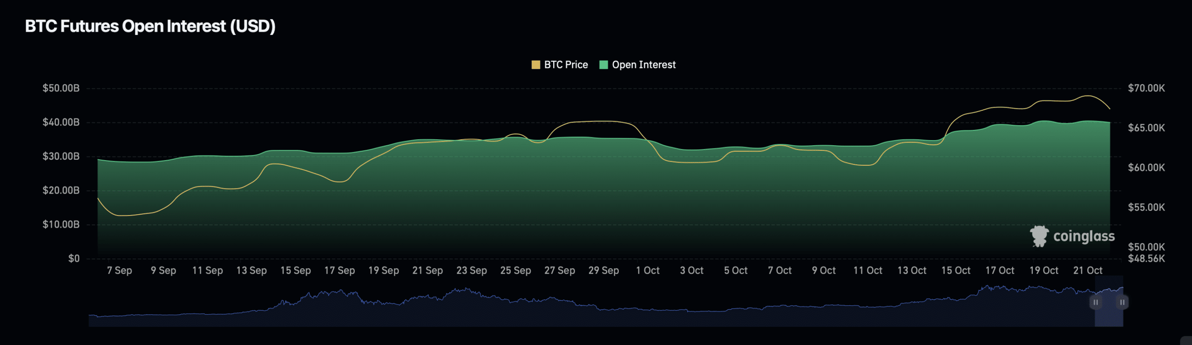Click the $55.00K right axis label
This screenshot has width=1192, height=345.
1146,207
